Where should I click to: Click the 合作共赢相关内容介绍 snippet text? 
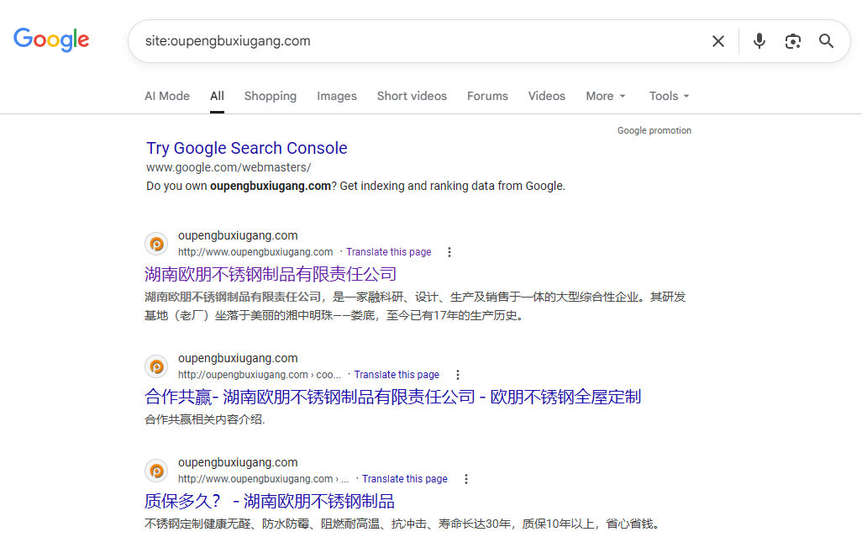tap(204, 419)
